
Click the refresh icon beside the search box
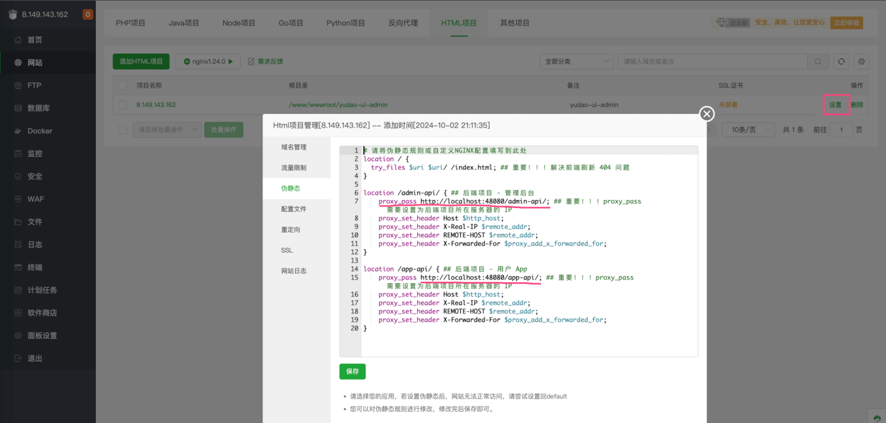click(841, 61)
